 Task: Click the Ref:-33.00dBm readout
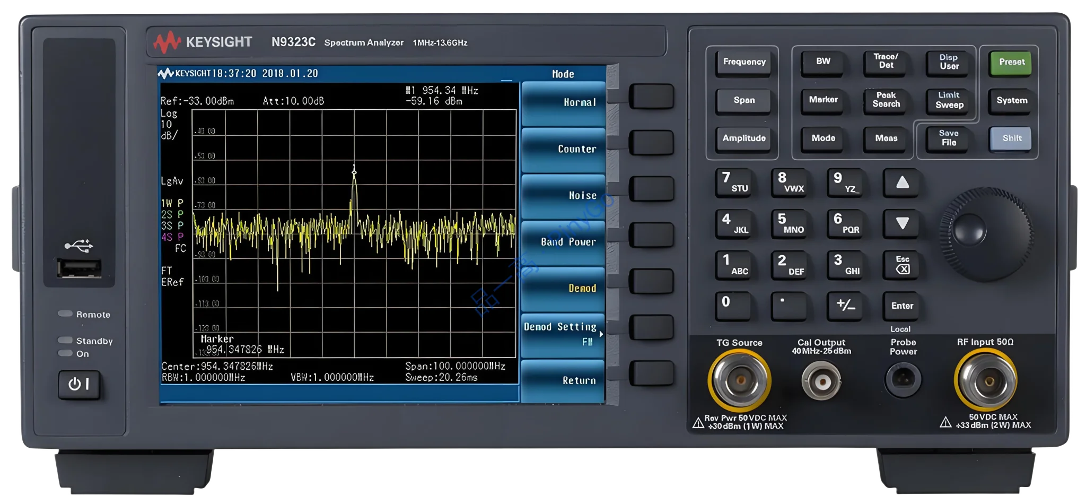(197, 101)
